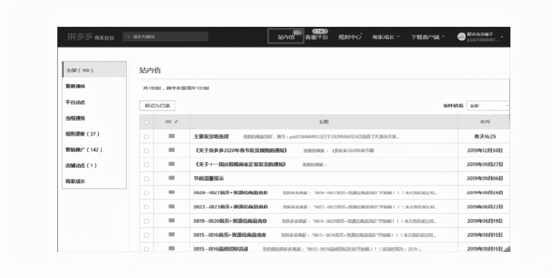Viewport: 560px width, 278px height.
Task: Click the pencil icon in the table header
Action: (176, 122)
